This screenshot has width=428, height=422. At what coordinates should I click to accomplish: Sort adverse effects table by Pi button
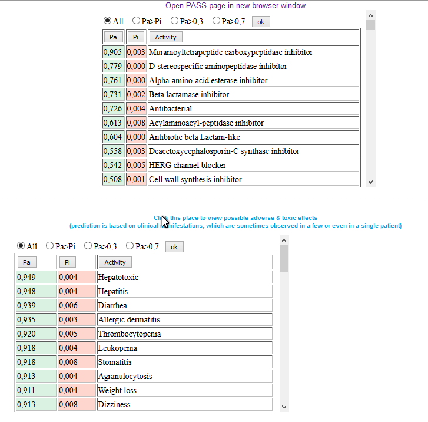[x=68, y=262]
